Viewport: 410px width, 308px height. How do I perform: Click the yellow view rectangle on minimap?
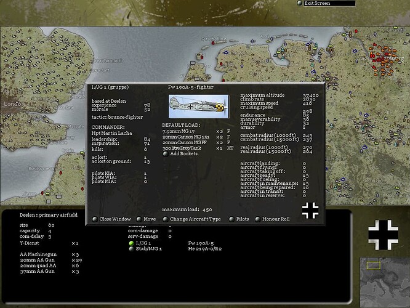tap(374, 265)
